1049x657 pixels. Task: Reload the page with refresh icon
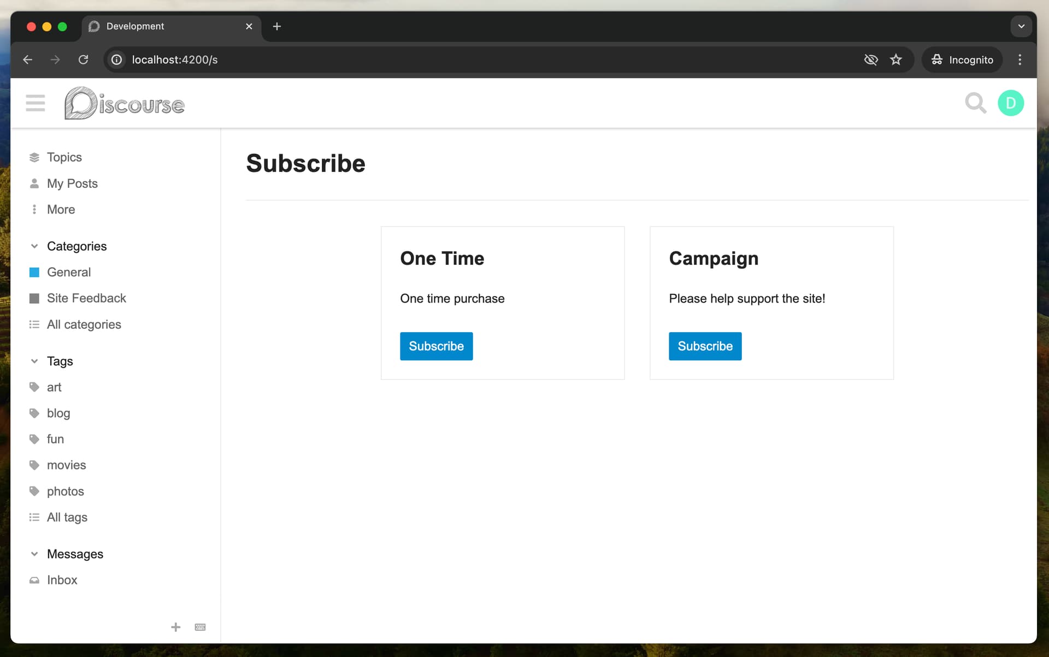click(83, 60)
